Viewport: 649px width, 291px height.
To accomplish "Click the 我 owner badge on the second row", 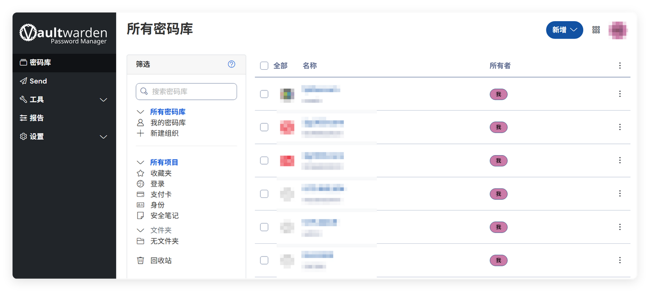I will (x=498, y=127).
